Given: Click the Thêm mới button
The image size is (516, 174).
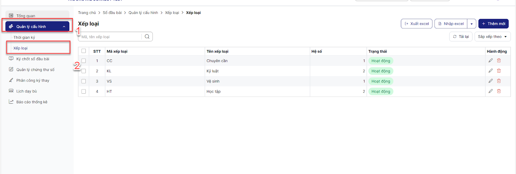Looking at the screenshot, I should 493,24.
